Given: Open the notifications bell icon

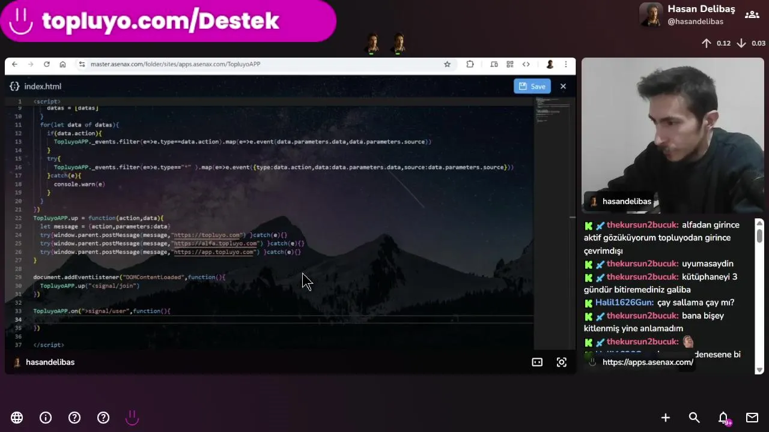Looking at the screenshot, I should click(x=723, y=418).
